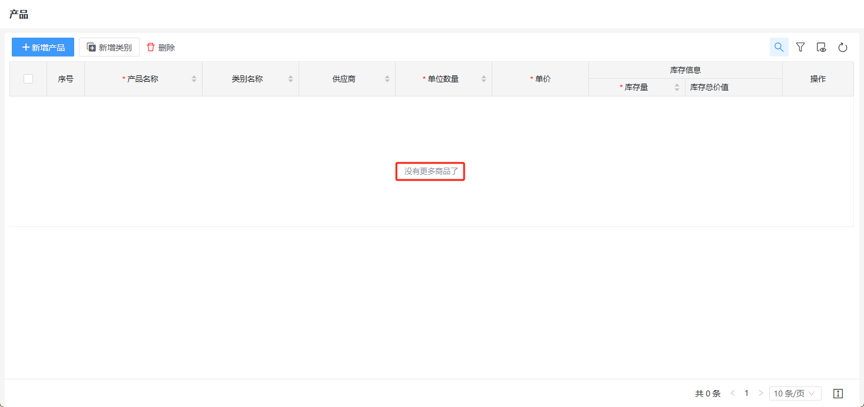This screenshot has width=864, height=407.
Task: Click the column visibility eye icon
Action: point(821,47)
